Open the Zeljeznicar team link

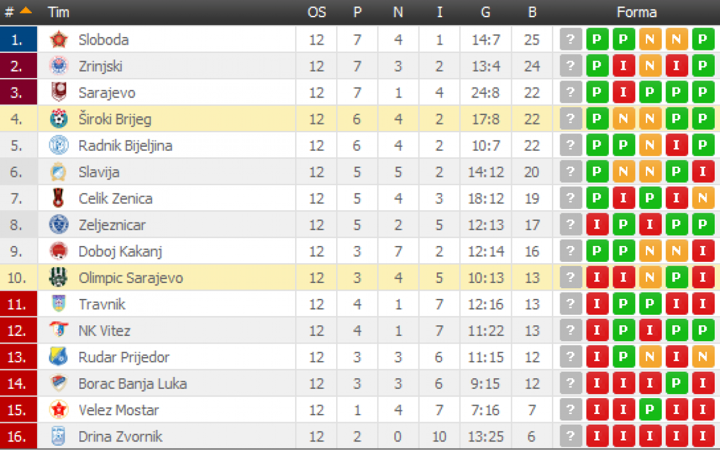tap(112, 224)
